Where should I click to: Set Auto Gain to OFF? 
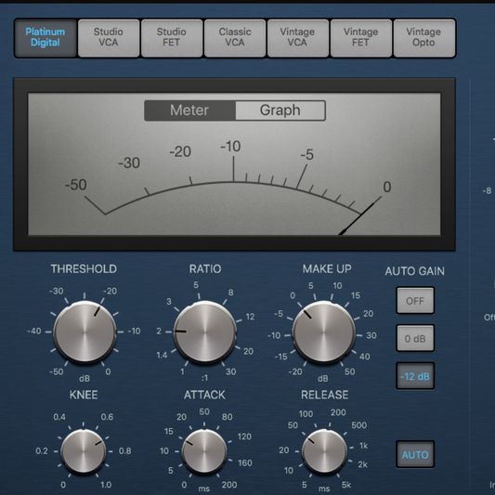tap(415, 301)
